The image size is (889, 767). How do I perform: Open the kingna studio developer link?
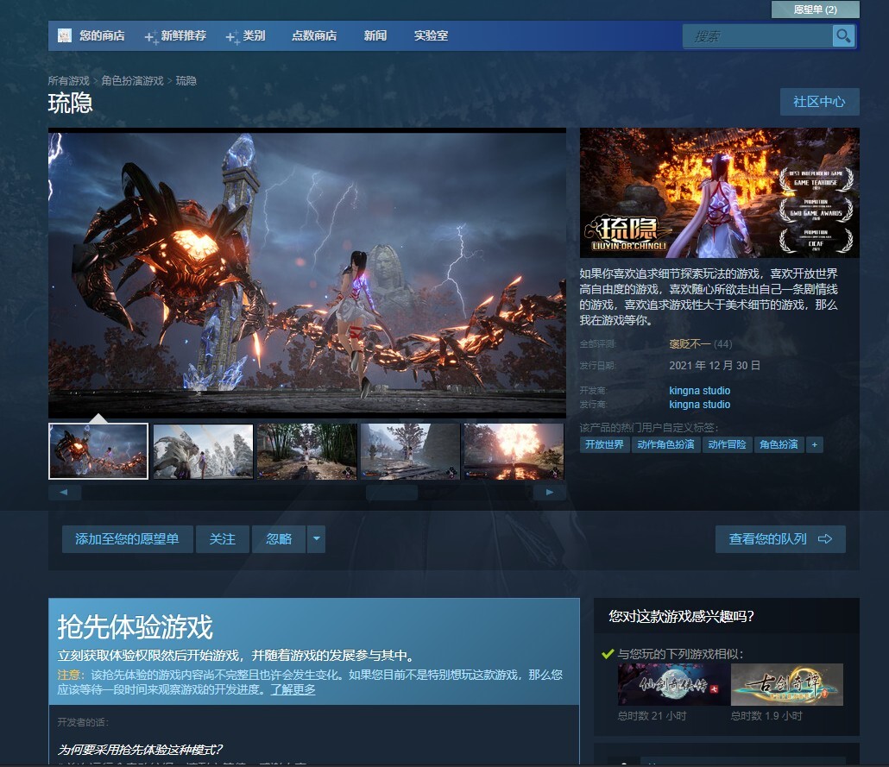click(700, 391)
